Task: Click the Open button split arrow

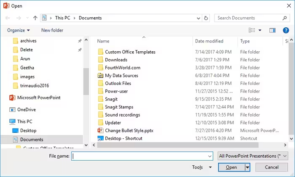Action: point(247,167)
